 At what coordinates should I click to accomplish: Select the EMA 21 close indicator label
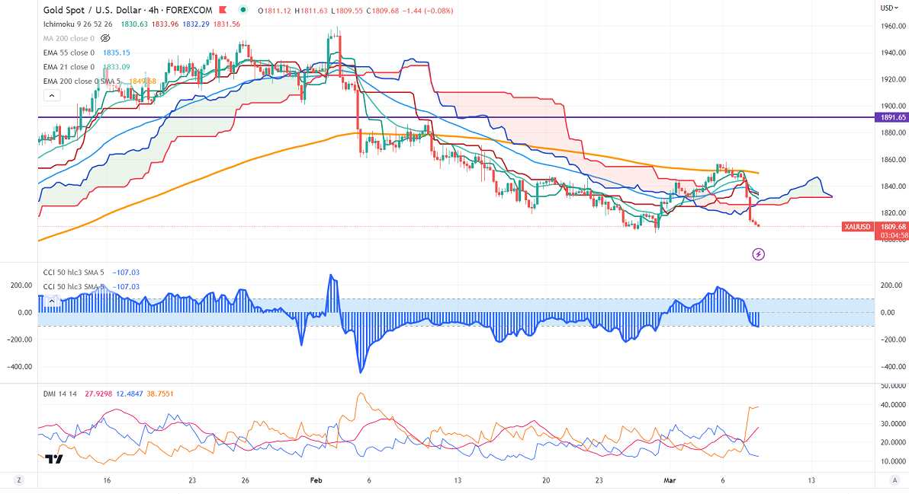pyautogui.click(x=69, y=67)
